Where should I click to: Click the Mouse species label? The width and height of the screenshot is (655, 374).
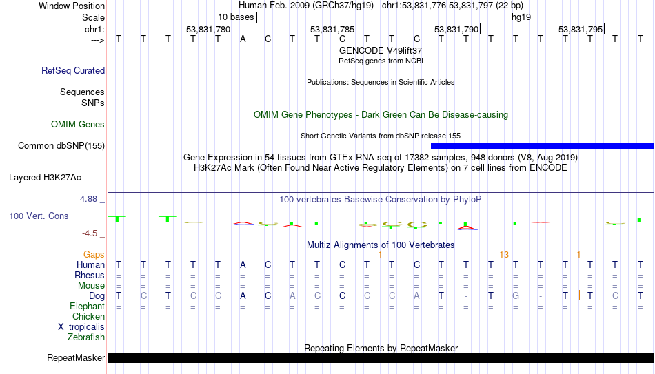(x=91, y=286)
